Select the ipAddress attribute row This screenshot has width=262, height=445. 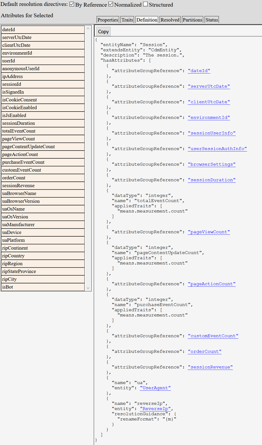(x=43, y=76)
